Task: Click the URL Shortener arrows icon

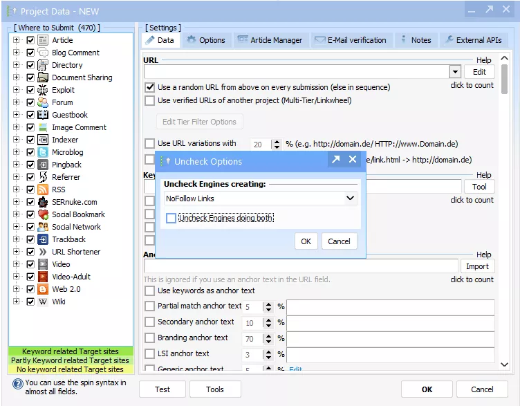Action: (x=43, y=252)
